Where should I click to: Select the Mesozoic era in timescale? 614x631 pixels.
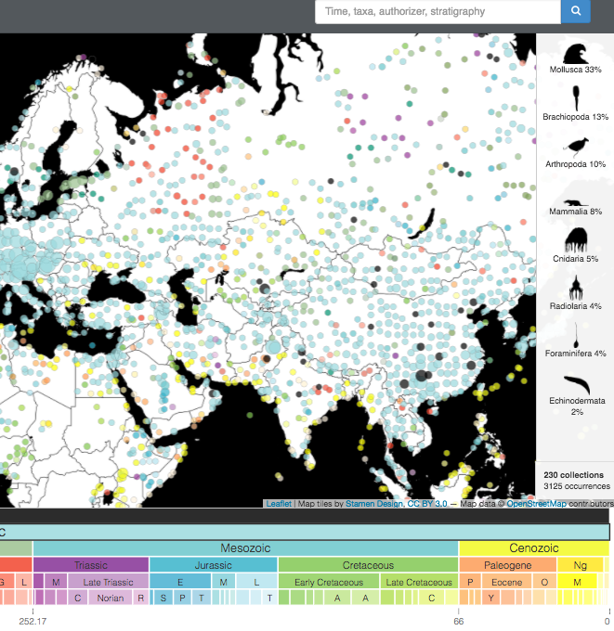click(x=245, y=548)
